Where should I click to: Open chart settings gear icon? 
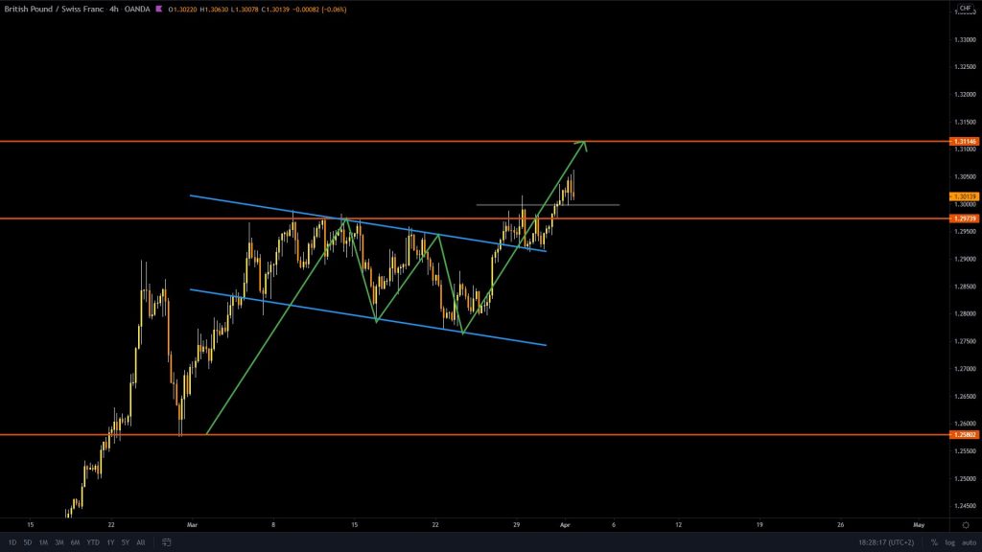(964, 525)
